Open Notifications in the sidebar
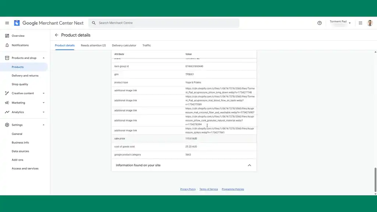 pos(20,45)
